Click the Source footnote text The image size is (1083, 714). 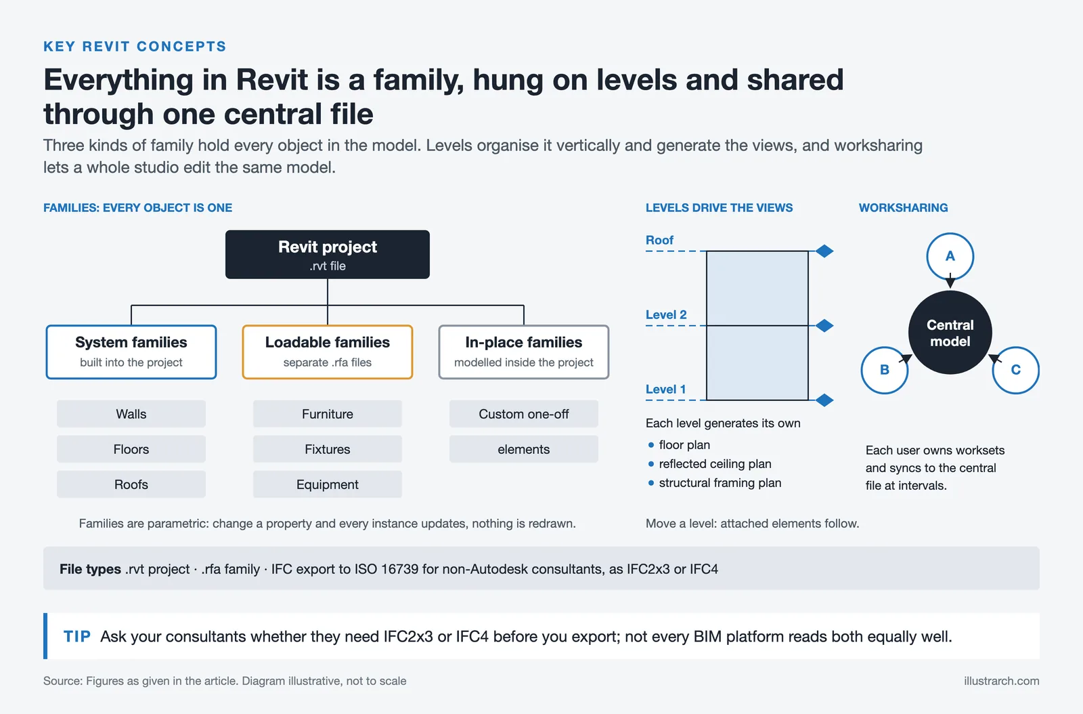point(225,681)
